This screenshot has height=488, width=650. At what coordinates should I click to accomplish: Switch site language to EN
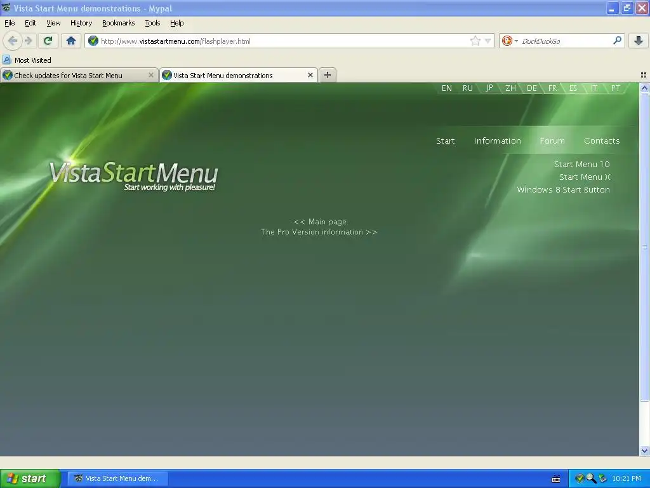pyautogui.click(x=446, y=88)
